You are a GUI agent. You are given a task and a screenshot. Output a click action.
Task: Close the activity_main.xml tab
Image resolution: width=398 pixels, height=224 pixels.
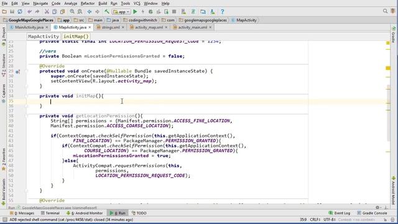click(x=210, y=27)
